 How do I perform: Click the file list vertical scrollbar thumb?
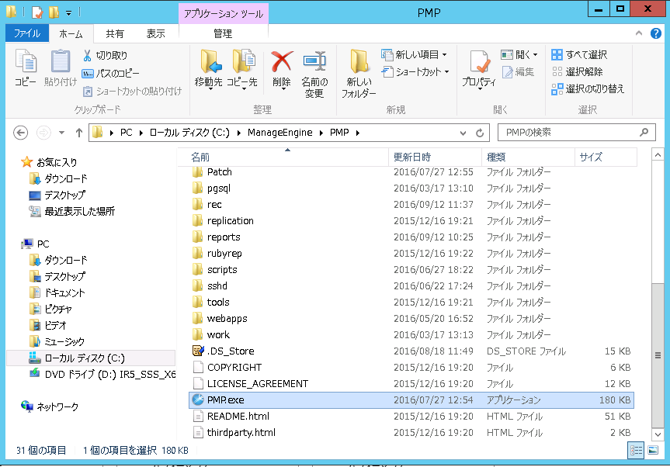coord(658,355)
